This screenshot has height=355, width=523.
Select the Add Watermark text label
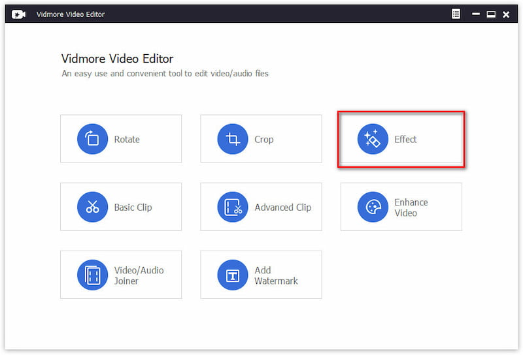pos(276,275)
